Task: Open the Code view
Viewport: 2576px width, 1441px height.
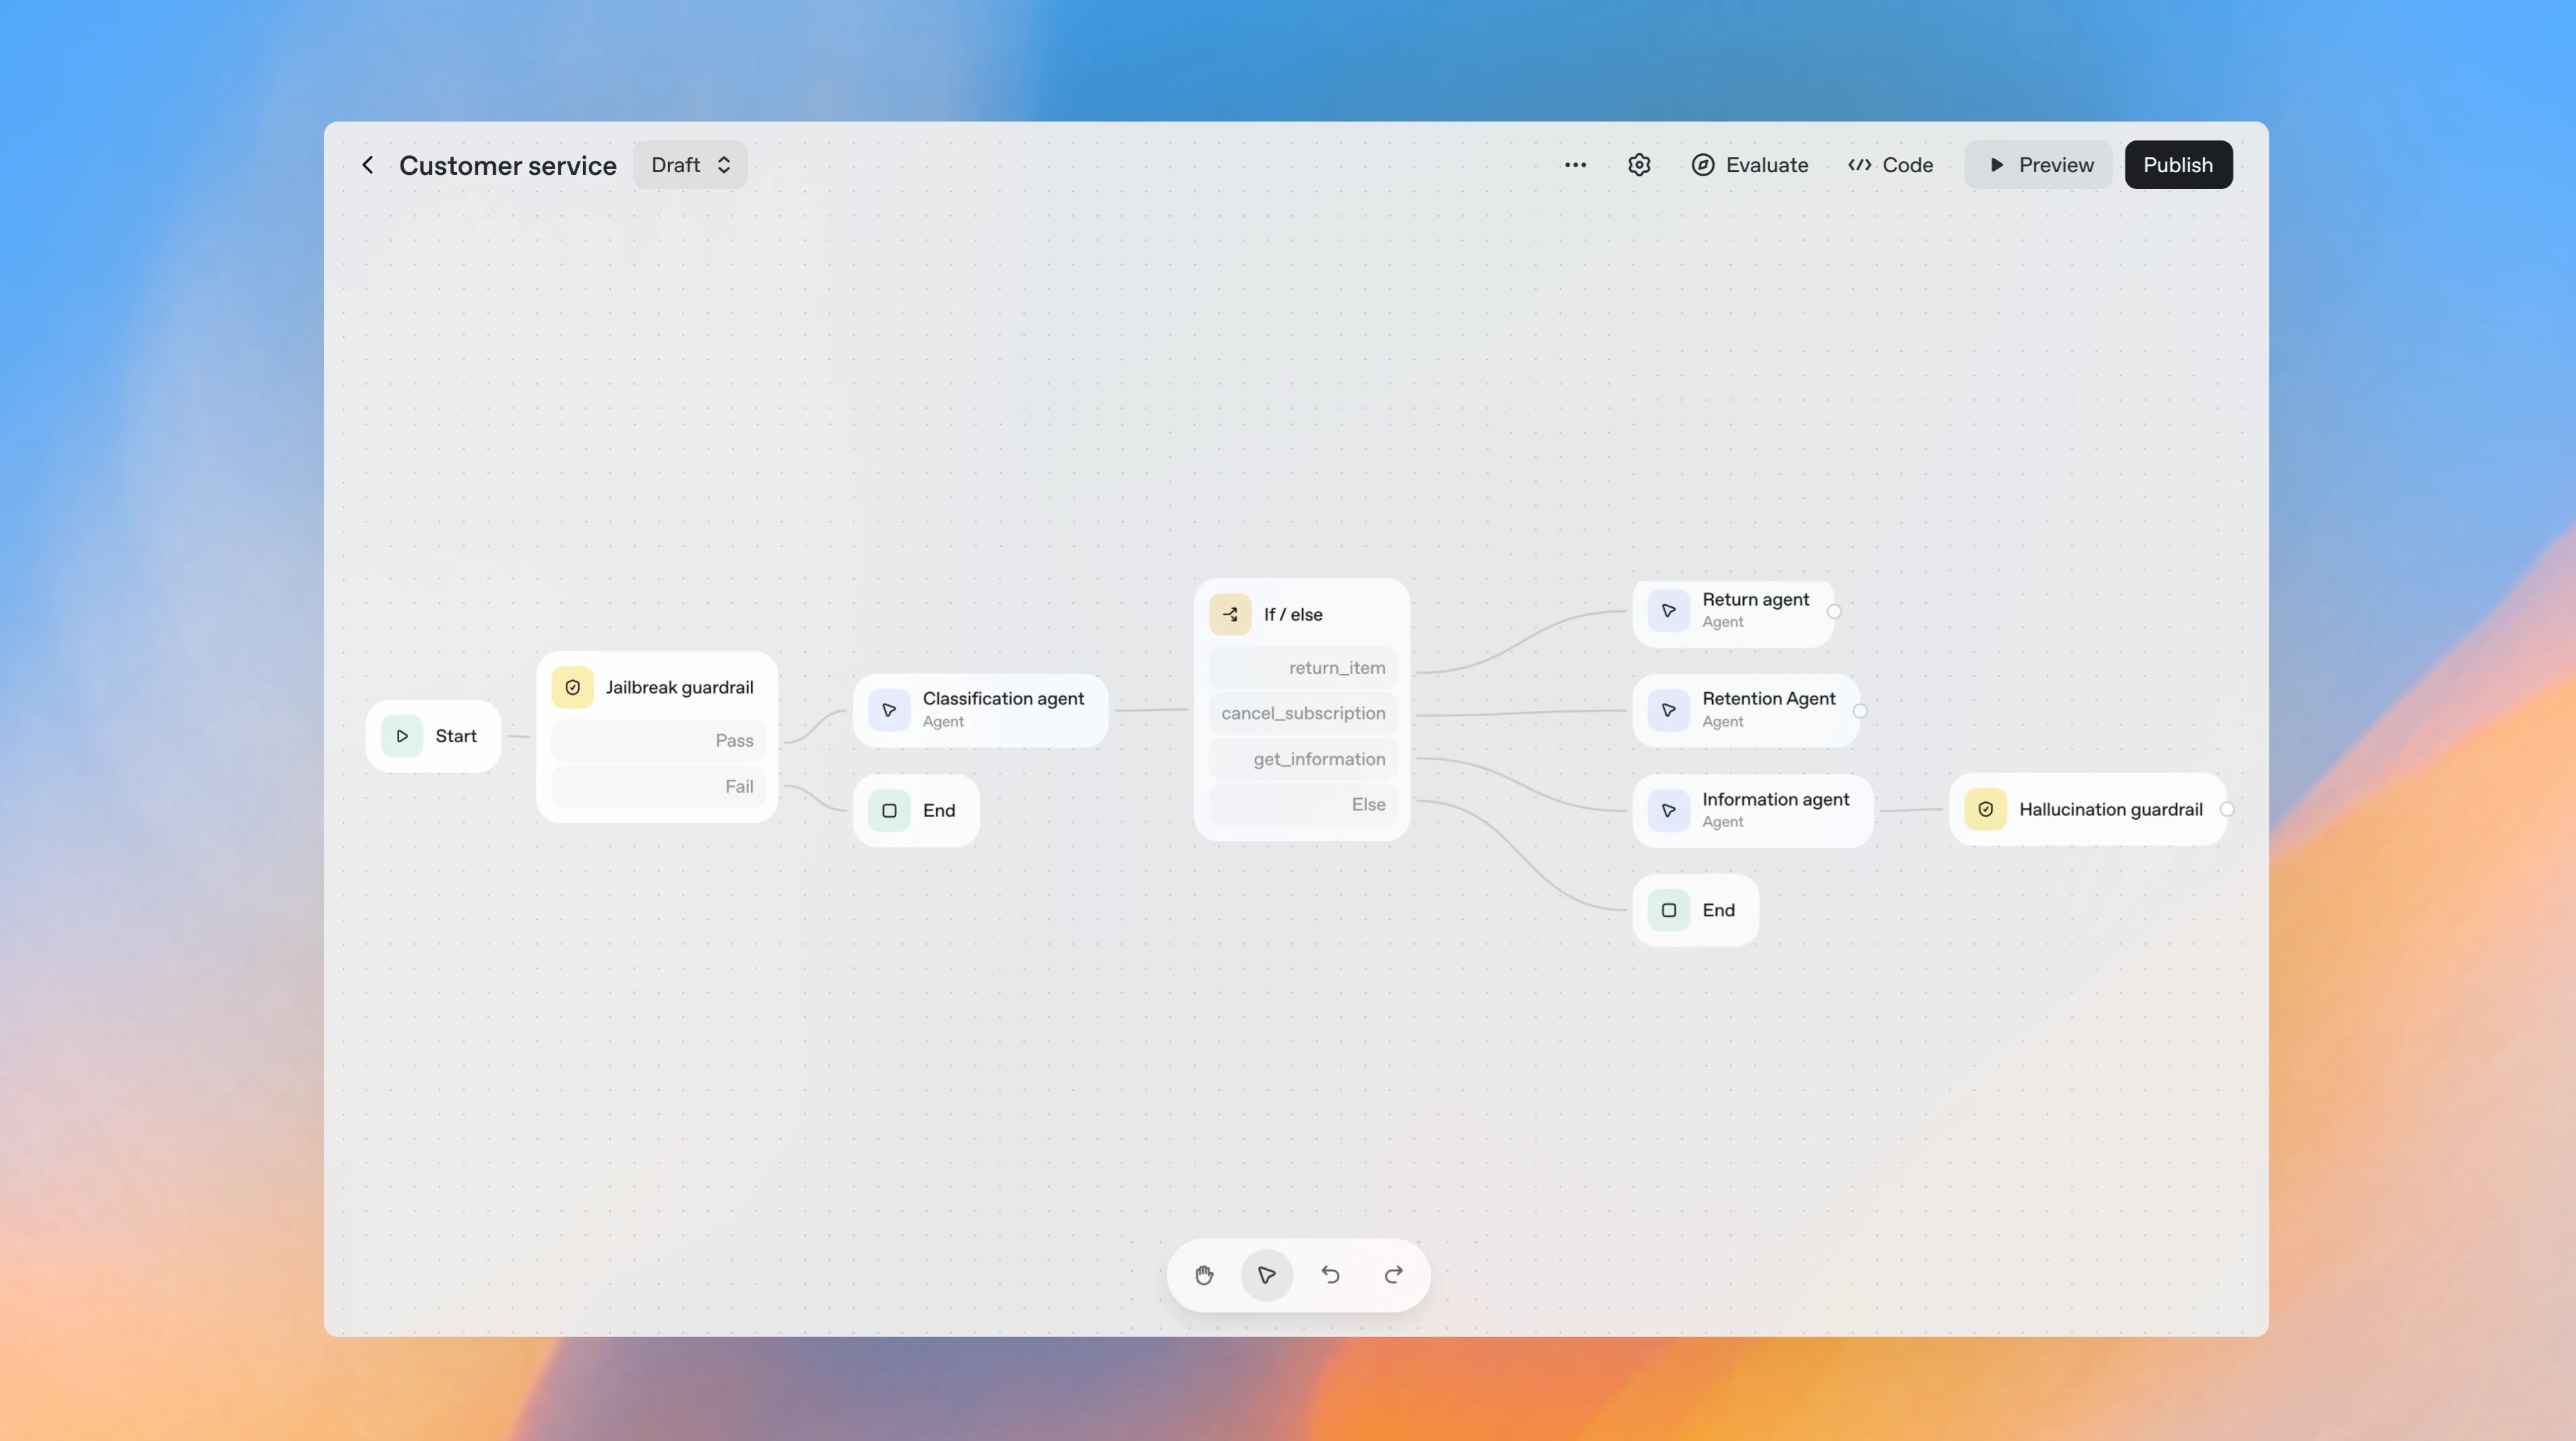Action: (1890, 165)
